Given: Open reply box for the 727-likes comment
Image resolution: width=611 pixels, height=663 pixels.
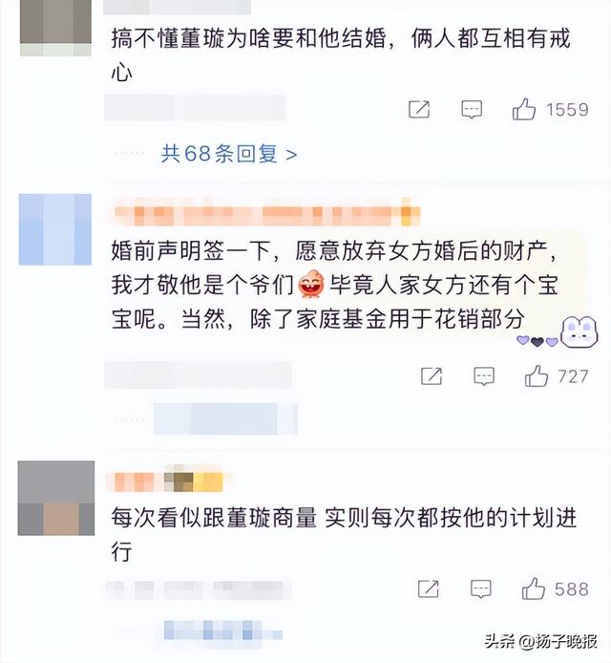Looking at the screenshot, I should (x=484, y=375).
